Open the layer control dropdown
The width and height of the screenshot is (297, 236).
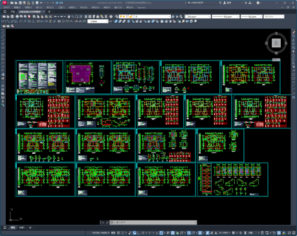coord(145,16)
